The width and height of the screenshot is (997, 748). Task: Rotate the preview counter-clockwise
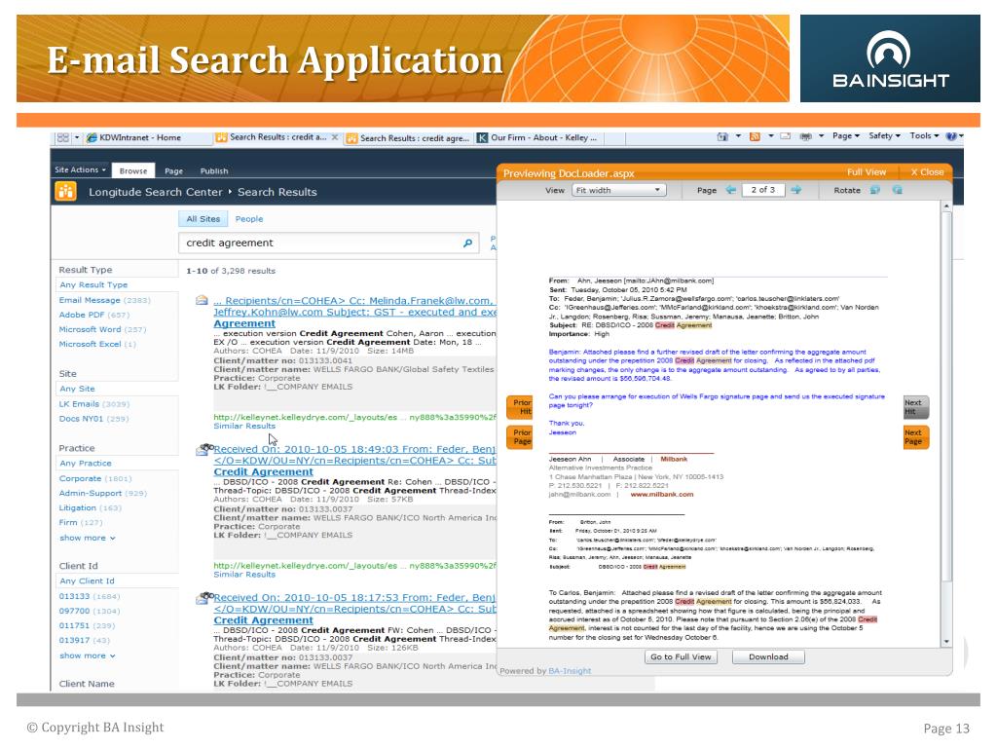point(875,190)
